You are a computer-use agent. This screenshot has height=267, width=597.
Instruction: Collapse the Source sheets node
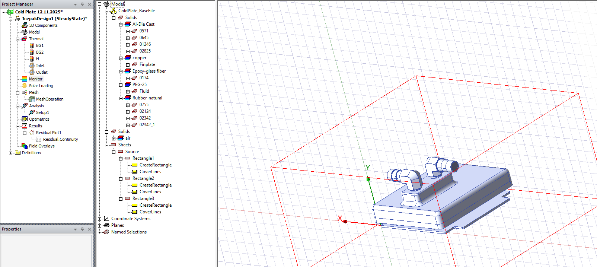114,152
